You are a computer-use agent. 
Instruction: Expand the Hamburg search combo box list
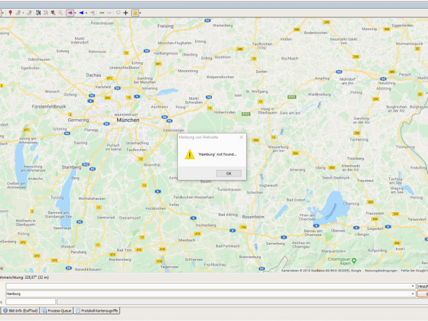pos(413,294)
